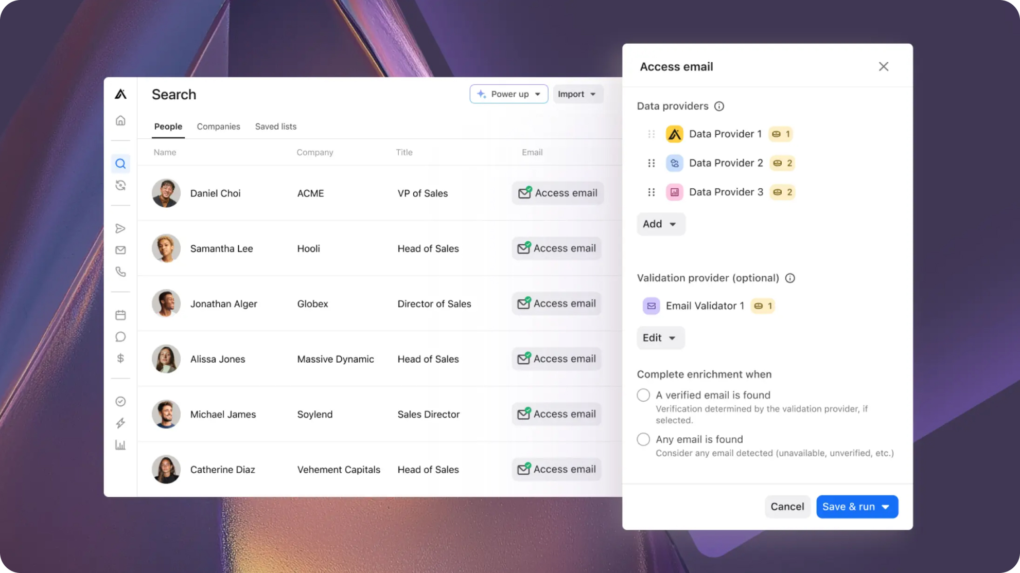Click info icon beside Data providers
The image size is (1020, 573).
(x=719, y=106)
